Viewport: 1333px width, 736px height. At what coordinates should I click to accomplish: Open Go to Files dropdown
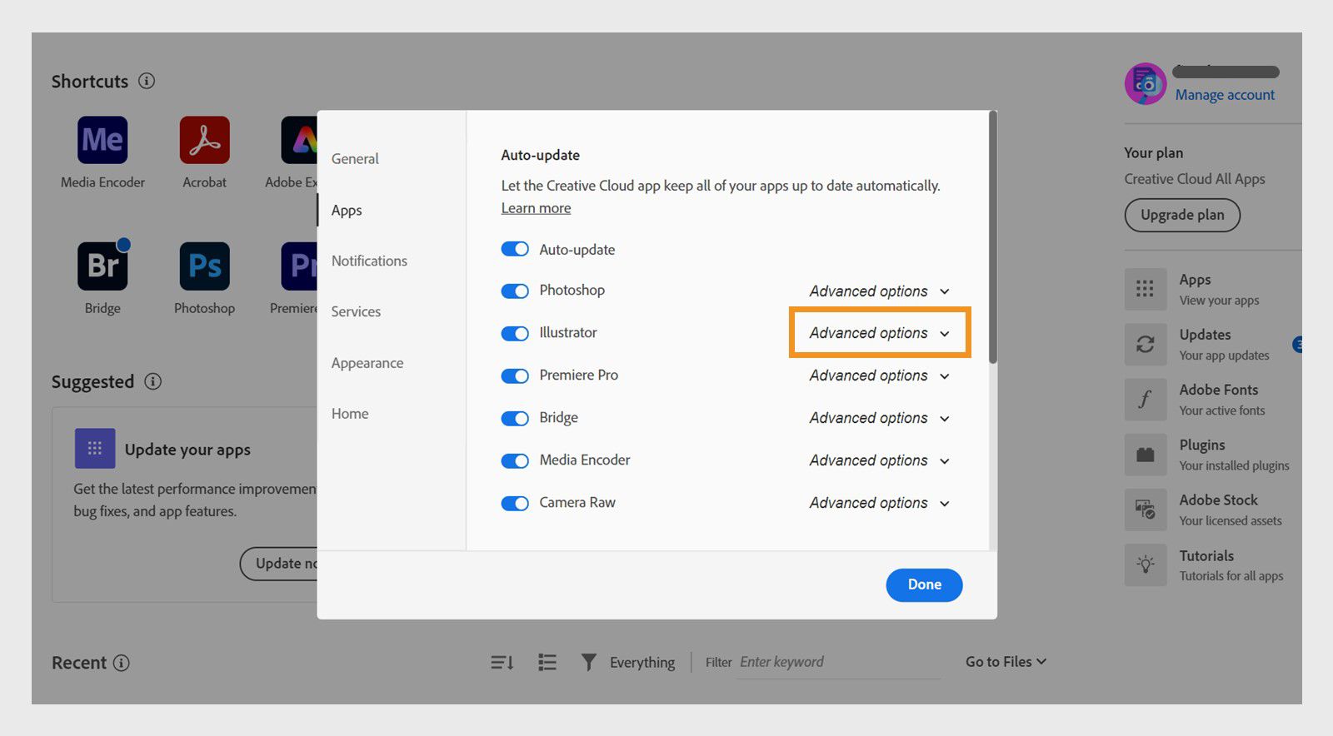coord(1006,662)
